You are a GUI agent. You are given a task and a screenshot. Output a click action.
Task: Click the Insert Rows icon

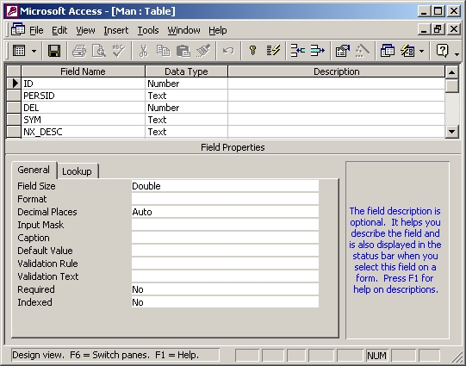point(298,51)
